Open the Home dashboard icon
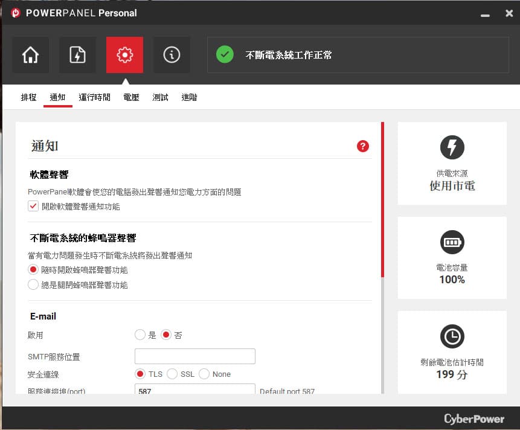 pyautogui.click(x=31, y=55)
